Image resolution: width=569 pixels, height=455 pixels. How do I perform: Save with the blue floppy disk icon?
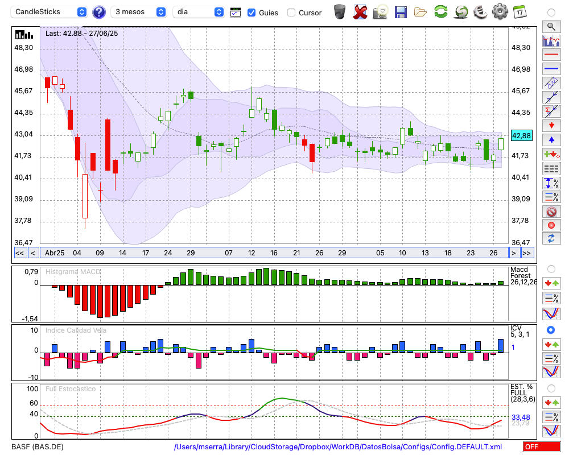pyautogui.click(x=401, y=12)
